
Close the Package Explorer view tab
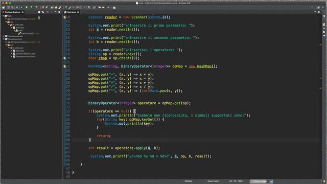point(22,12)
